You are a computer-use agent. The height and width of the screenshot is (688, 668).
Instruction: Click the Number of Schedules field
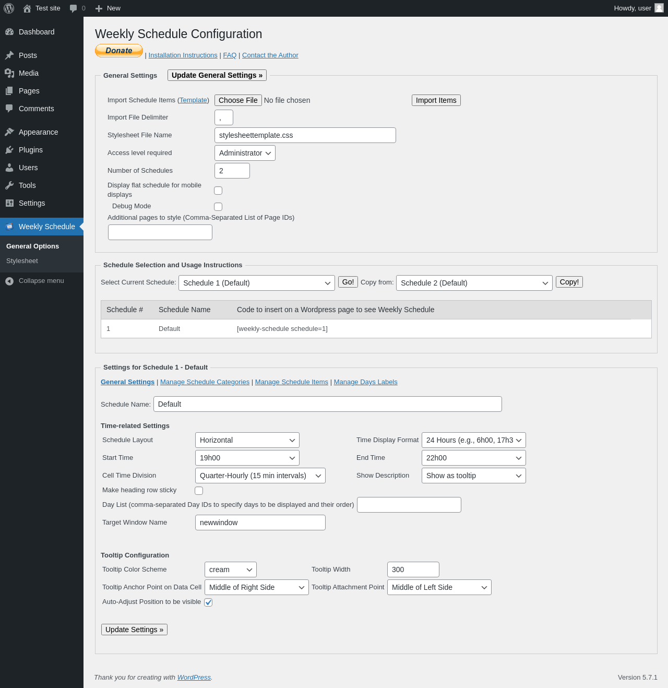[x=232, y=171]
